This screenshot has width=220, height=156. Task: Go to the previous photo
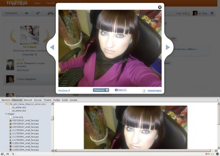point(52,47)
